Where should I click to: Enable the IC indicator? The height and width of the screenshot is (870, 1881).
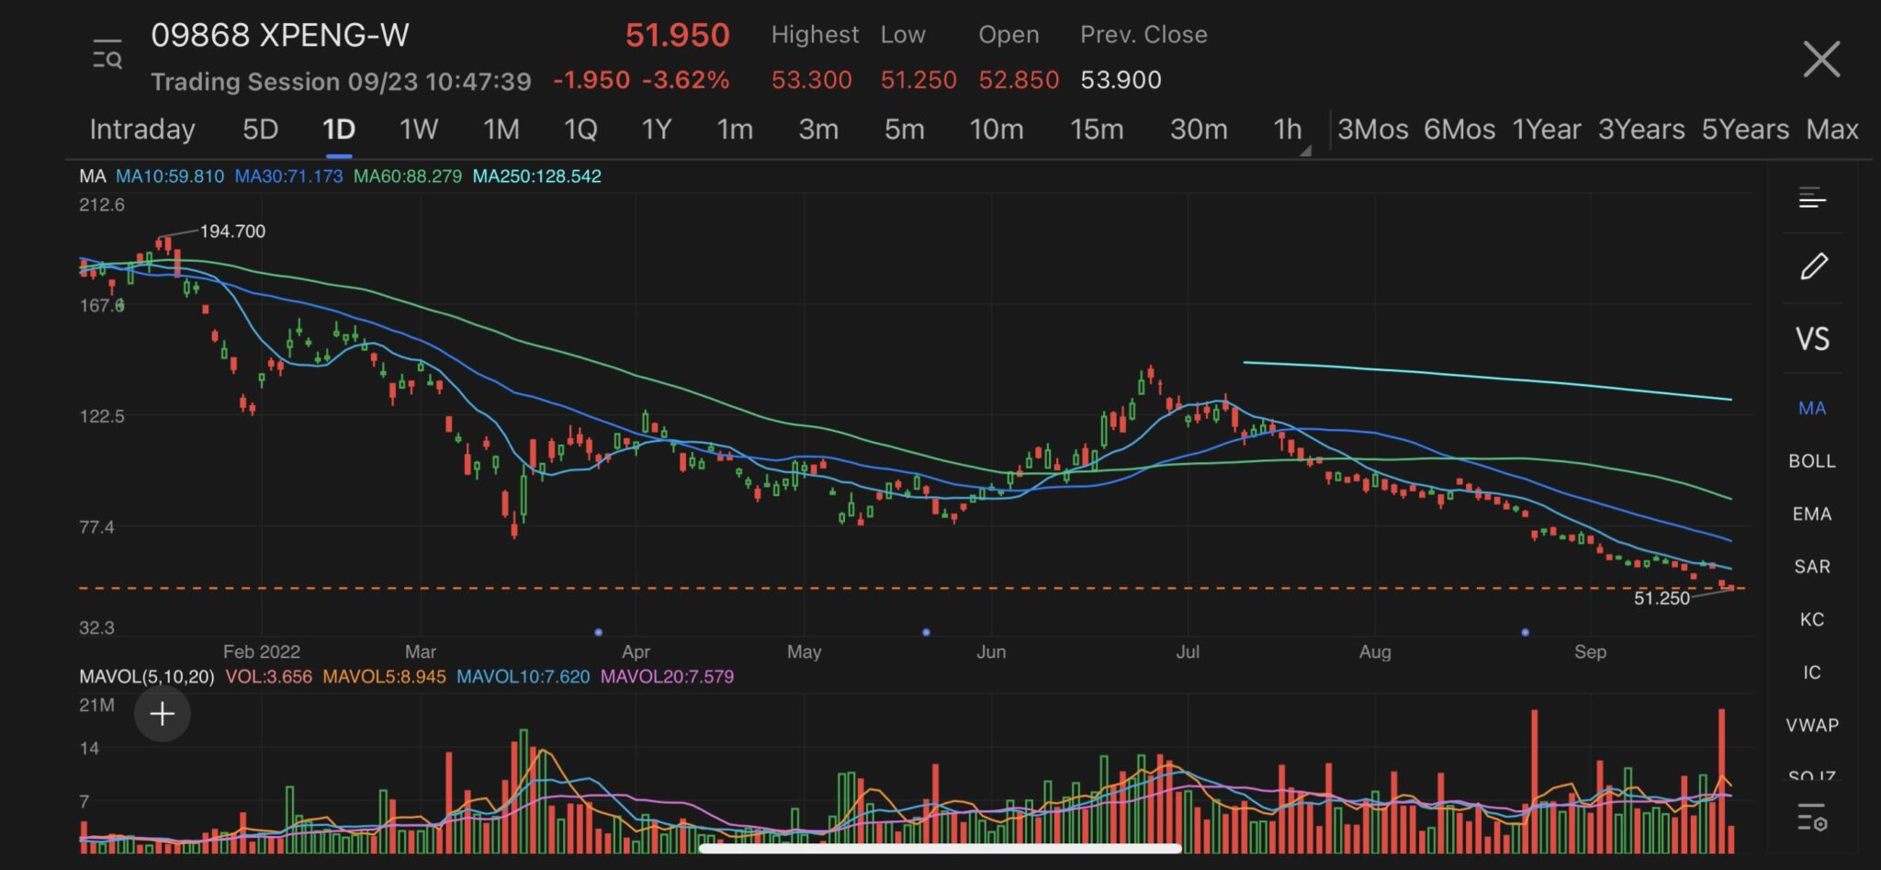1811,672
